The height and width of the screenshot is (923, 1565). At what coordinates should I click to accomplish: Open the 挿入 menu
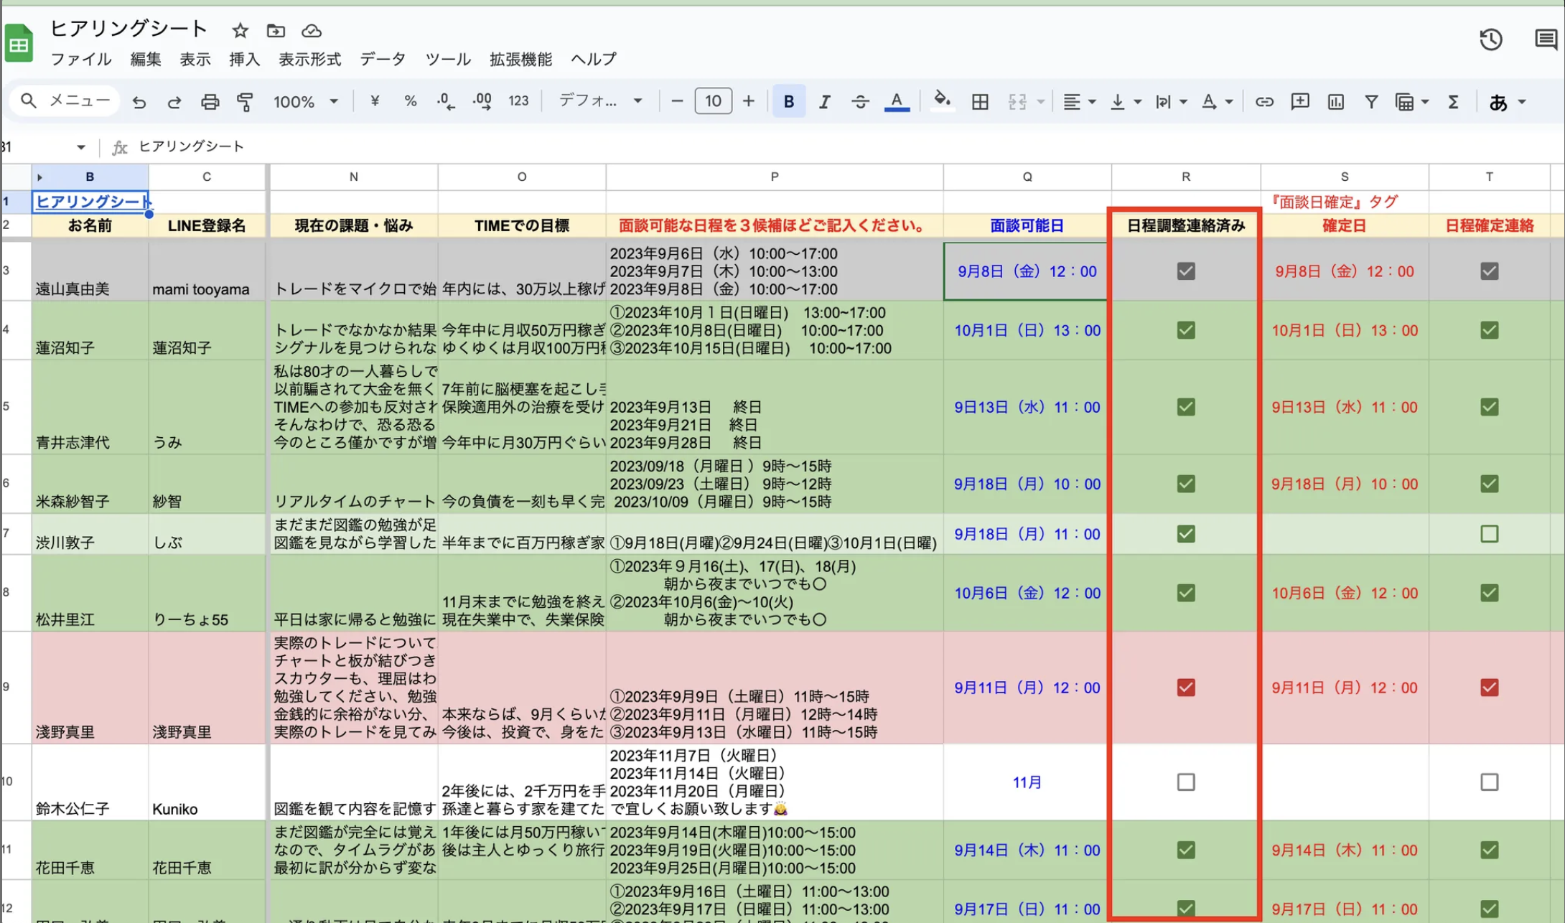coord(245,60)
